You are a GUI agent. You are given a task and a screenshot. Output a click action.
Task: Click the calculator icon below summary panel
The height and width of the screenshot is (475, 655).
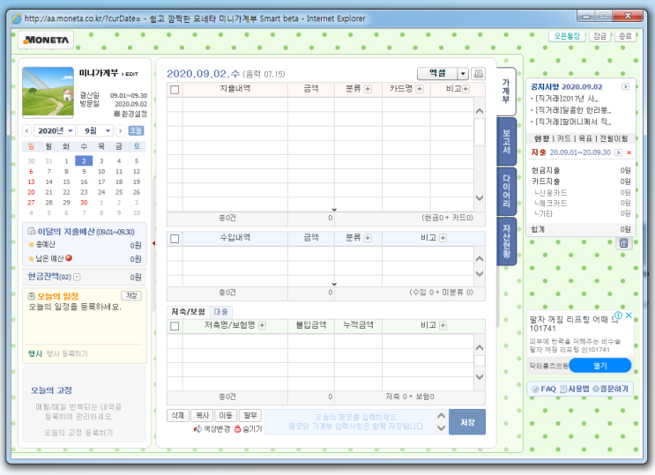tap(623, 243)
